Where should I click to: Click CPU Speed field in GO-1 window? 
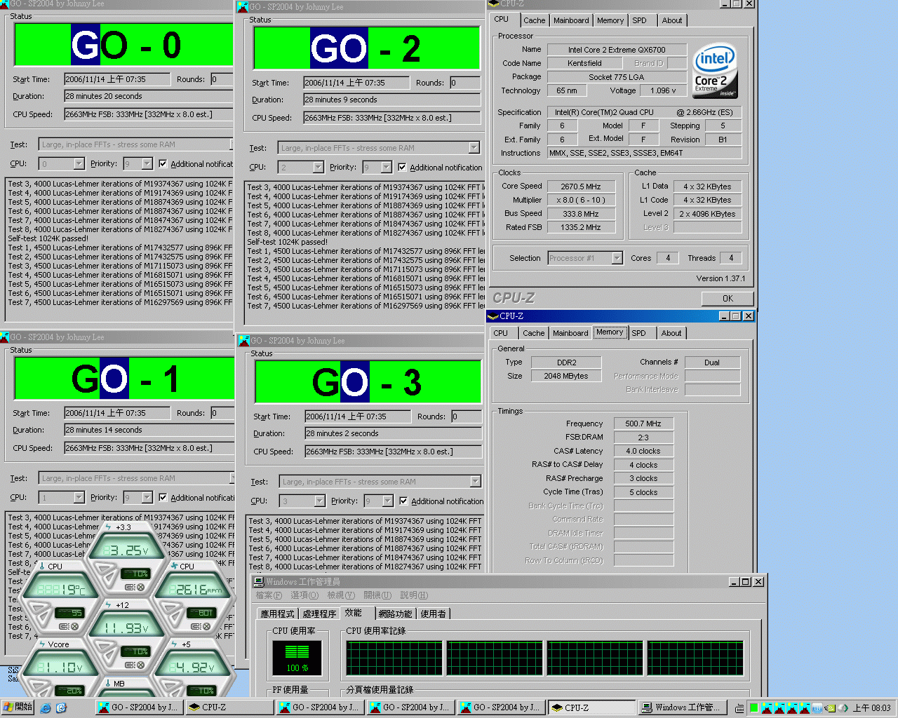tap(149, 448)
